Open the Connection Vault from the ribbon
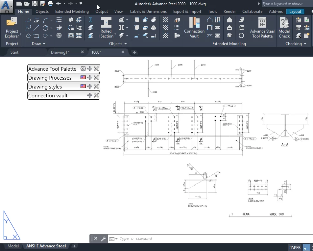The width and height of the screenshot is (313, 251). 194,28
